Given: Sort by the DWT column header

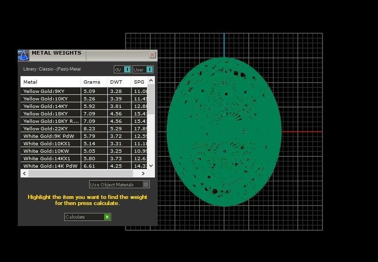Looking at the screenshot, I should pyautogui.click(x=119, y=82).
